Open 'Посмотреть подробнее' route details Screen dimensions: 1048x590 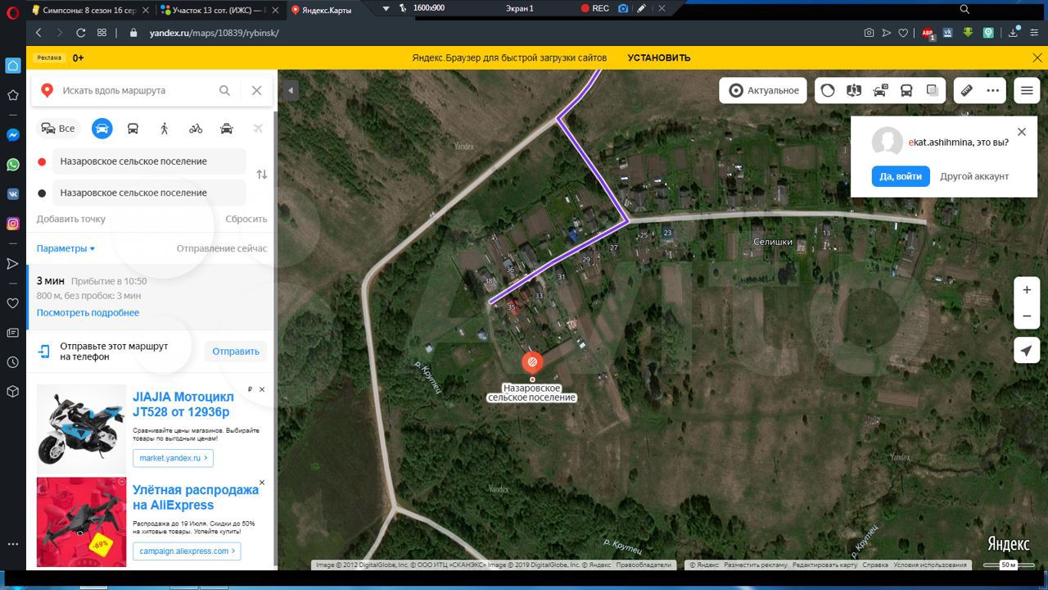click(x=88, y=312)
